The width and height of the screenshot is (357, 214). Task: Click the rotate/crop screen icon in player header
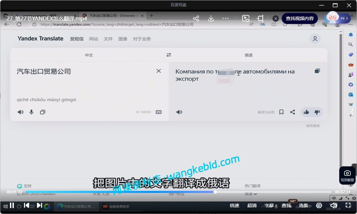tap(260, 18)
